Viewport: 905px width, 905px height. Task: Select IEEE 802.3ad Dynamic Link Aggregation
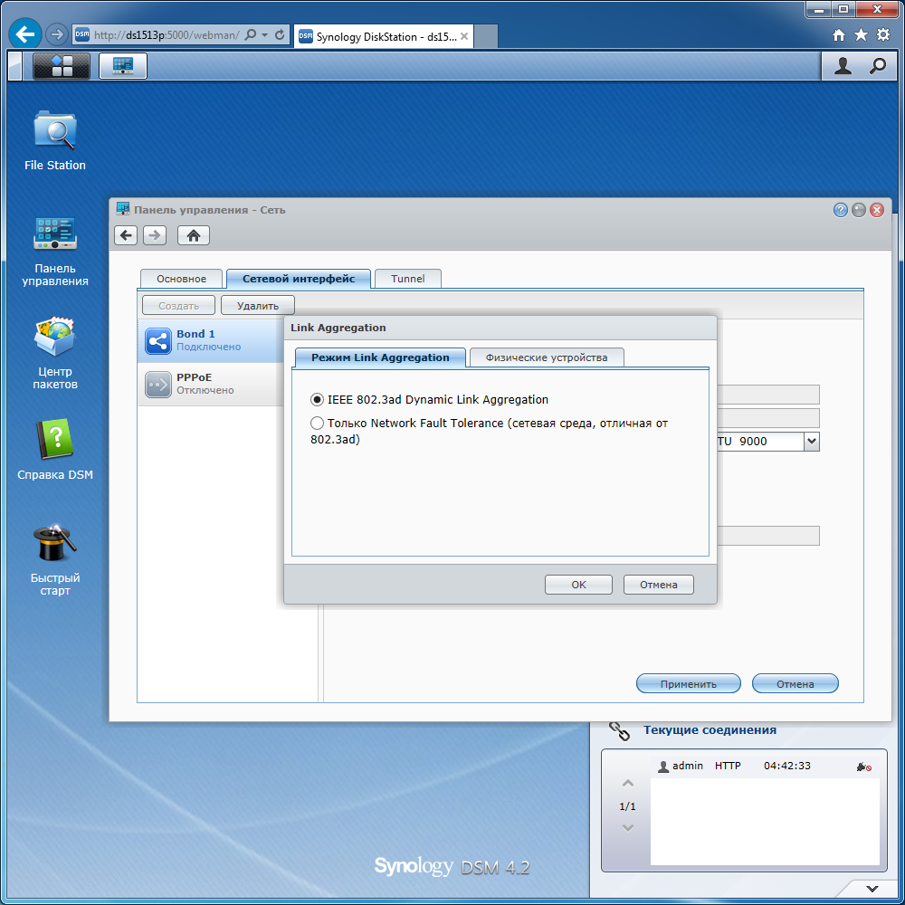(x=317, y=399)
